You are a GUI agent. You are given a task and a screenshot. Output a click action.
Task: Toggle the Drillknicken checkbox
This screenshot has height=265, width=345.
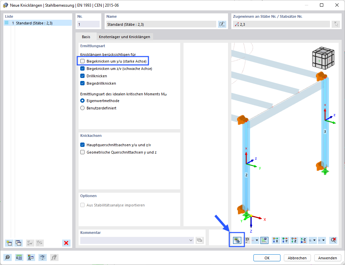click(x=82, y=76)
